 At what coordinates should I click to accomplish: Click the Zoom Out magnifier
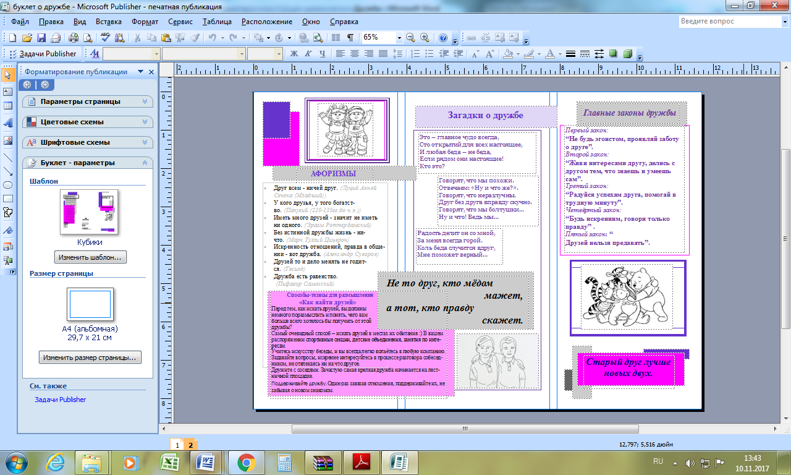tap(410, 38)
